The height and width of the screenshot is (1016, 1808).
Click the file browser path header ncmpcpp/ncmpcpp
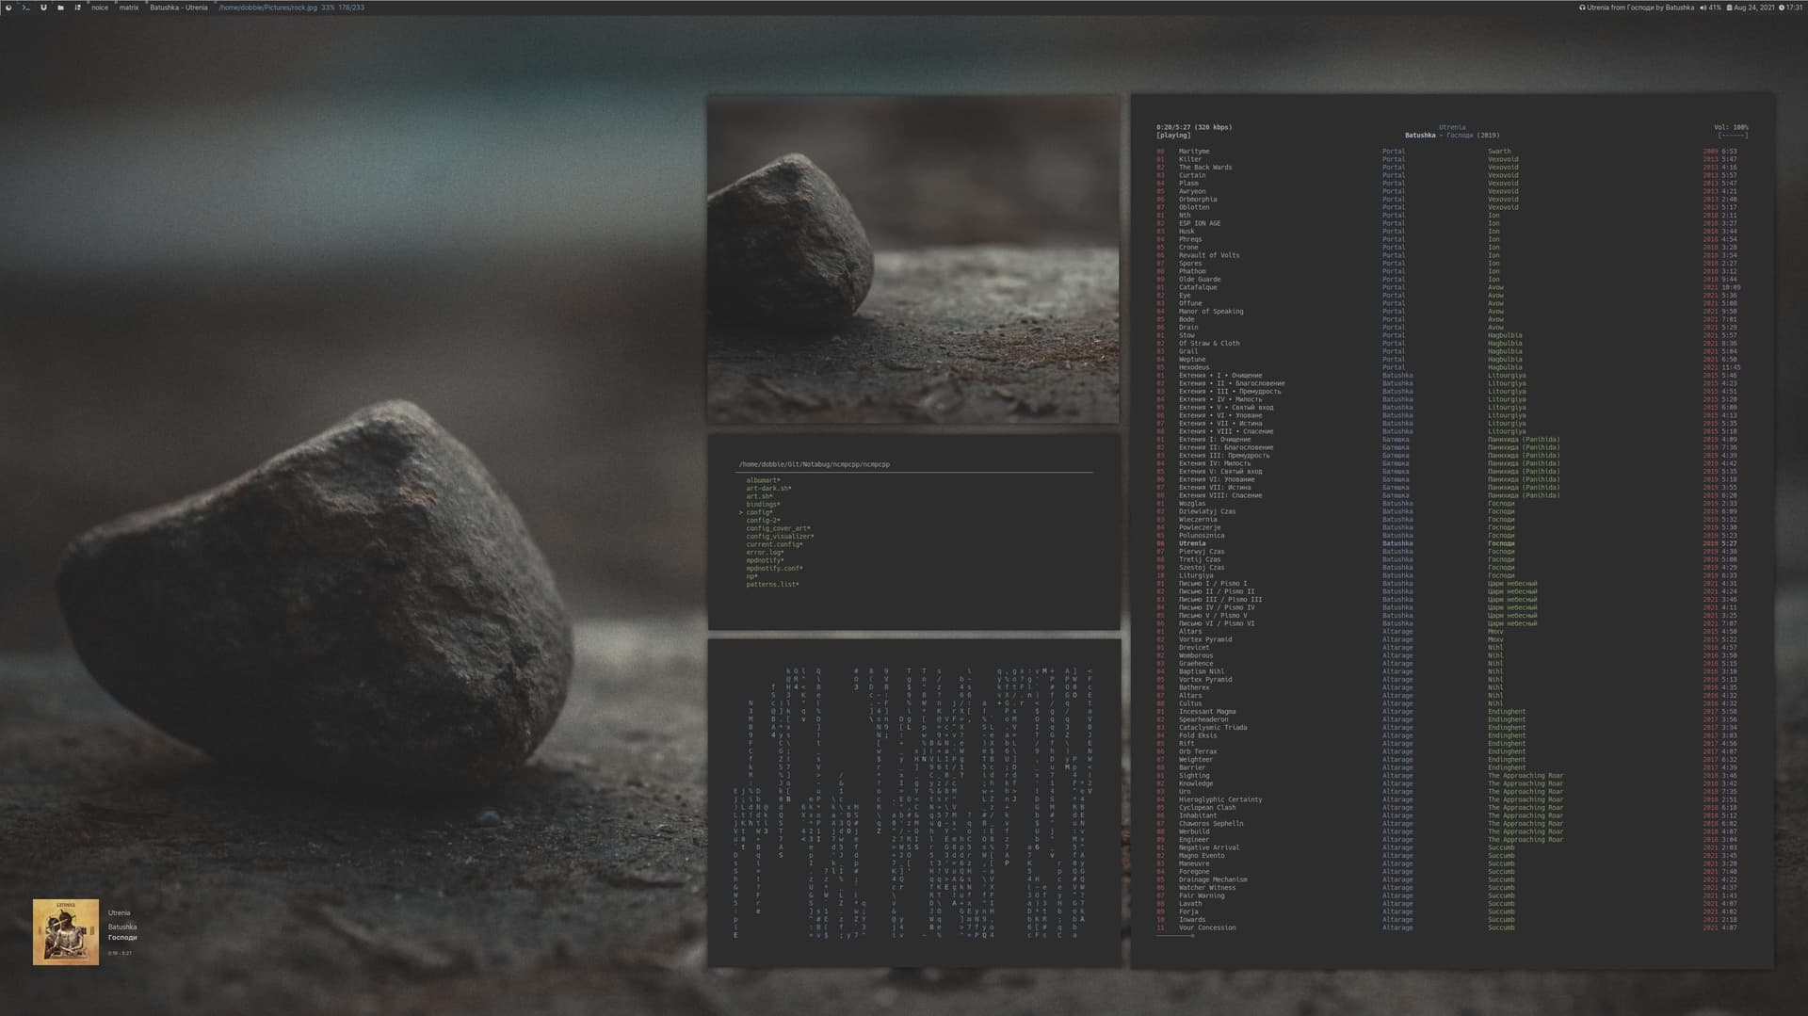point(815,464)
